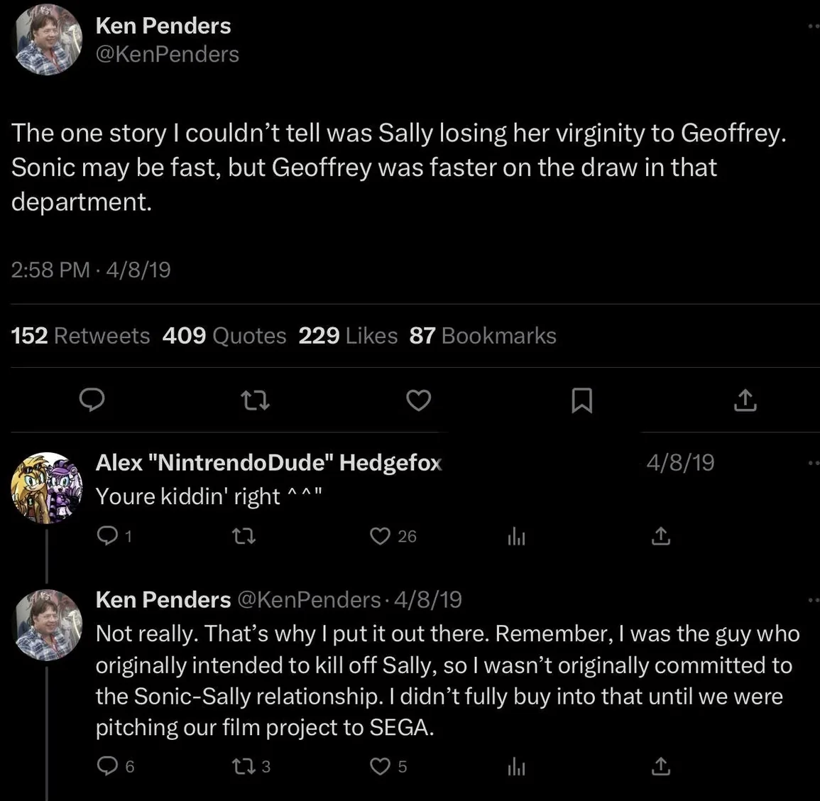Like Alex Hedgefox's reply with 26 likes
The width and height of the screenshot is (820, 801).
click(381, 536)
